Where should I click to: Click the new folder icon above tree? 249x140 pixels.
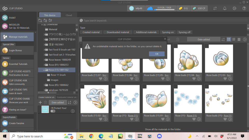(40, 20)
